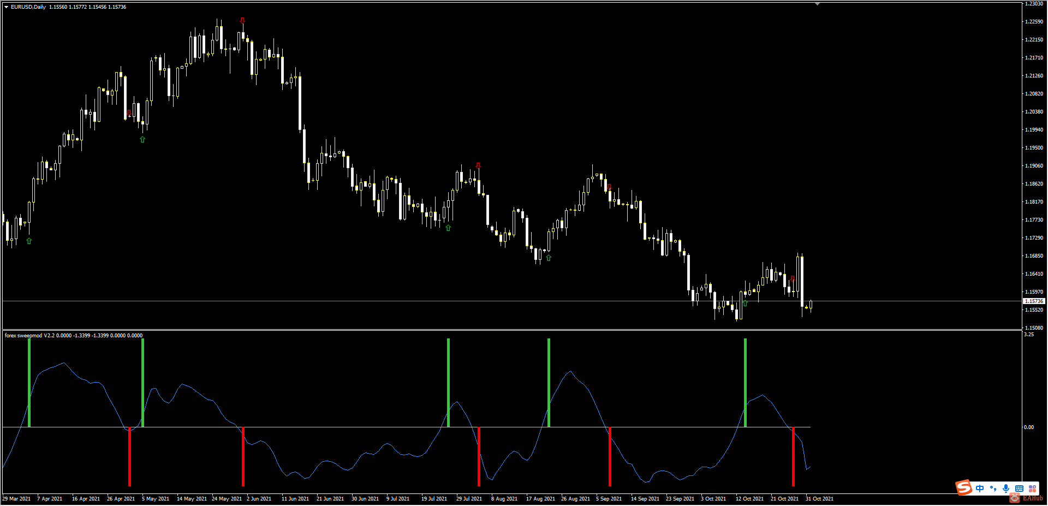Click the red signal bar near 6 Sep 2021
This screenshot has width=1048, height=506.
pyautogui.click(x=610, y=456)
